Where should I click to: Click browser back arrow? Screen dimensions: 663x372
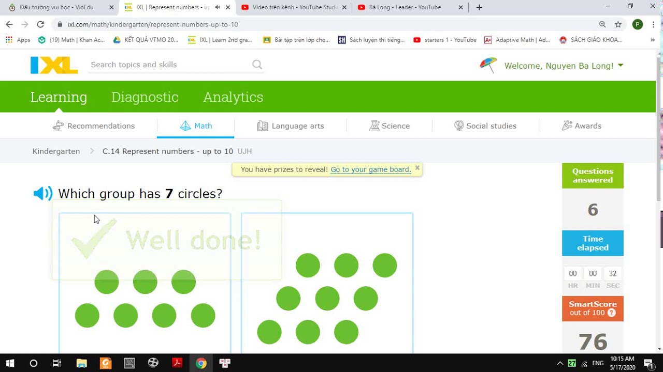[9, 24]
